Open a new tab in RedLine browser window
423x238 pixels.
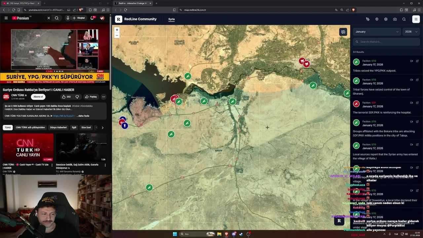coord(156,3)
